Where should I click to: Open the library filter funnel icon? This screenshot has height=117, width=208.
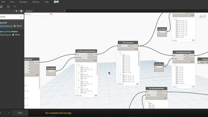point(16,11)
